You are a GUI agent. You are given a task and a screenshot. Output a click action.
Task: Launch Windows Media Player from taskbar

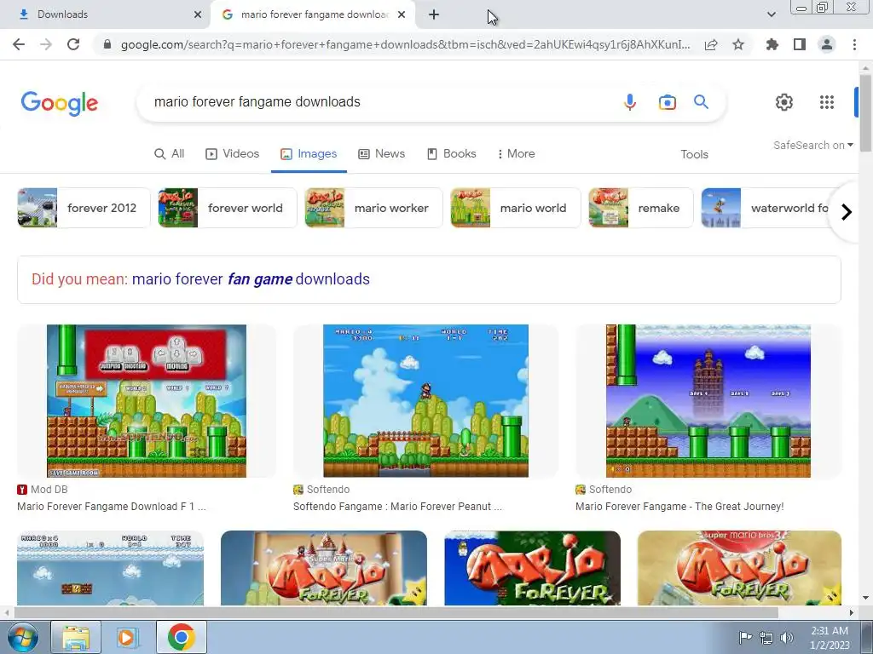coord(128,637)
